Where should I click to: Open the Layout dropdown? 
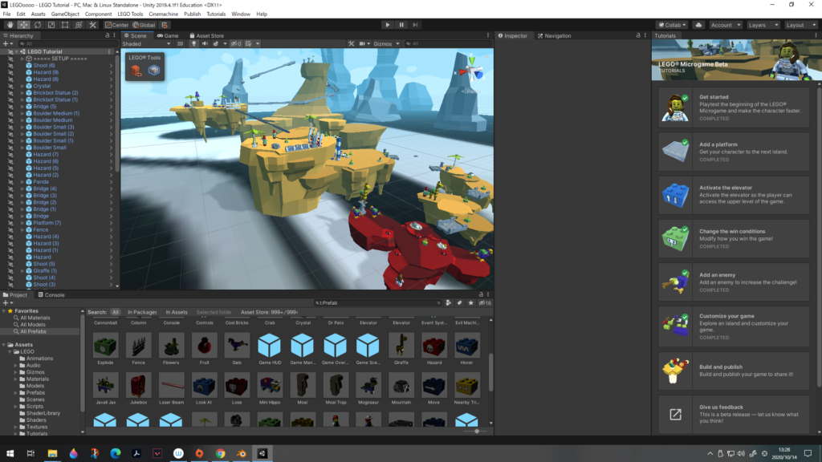tap(801, 25)
